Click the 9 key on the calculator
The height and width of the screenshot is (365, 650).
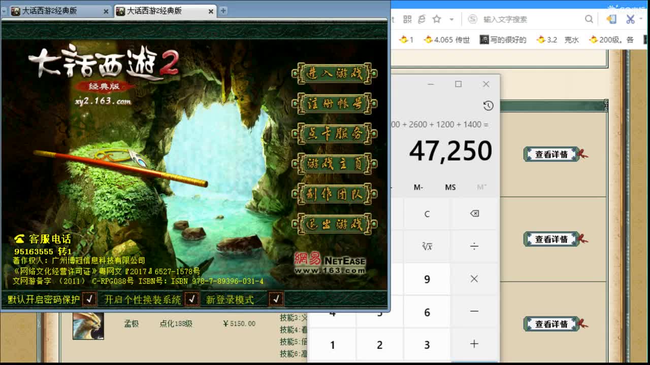(427, 279)
